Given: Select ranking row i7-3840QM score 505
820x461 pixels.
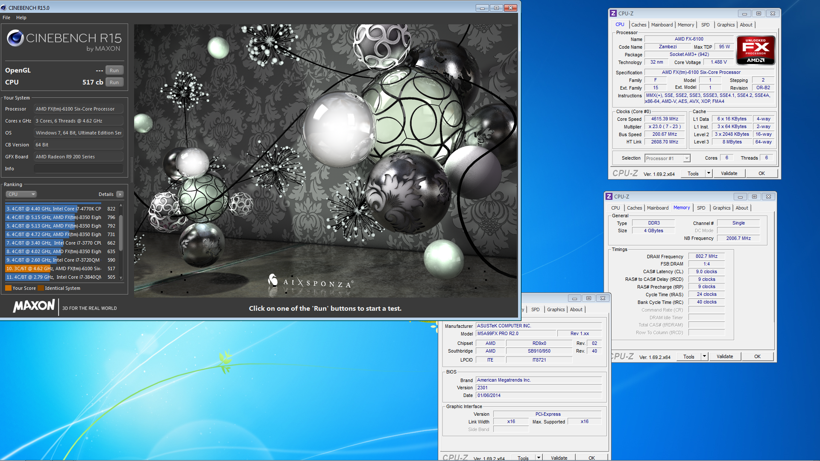Looking at the screenshot, I should (x=61, y=277).
